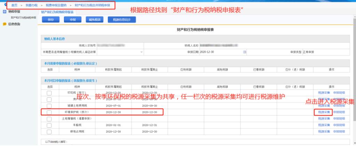356x146 pixels.
Task: Go to 首页 in the breadcrumb
Action: (x=14, y=6)
